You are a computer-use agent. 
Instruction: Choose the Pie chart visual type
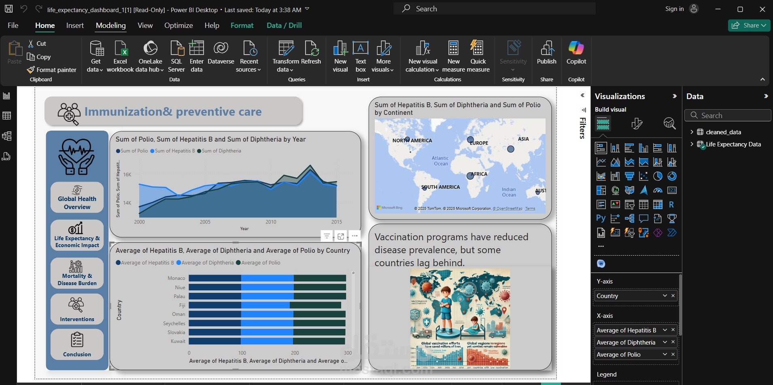658,176
